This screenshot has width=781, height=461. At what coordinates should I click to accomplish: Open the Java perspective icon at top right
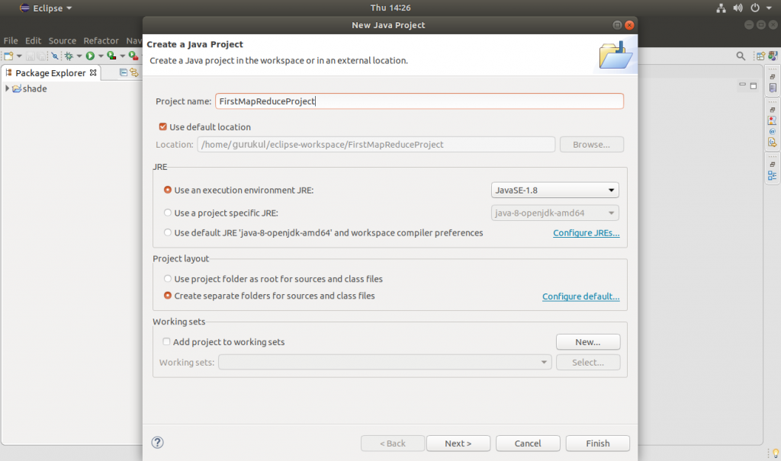pos(772,56)
